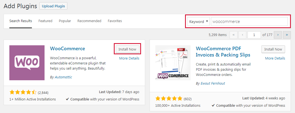
Task: Go to next results page arrow
Action: click(278, 35)
